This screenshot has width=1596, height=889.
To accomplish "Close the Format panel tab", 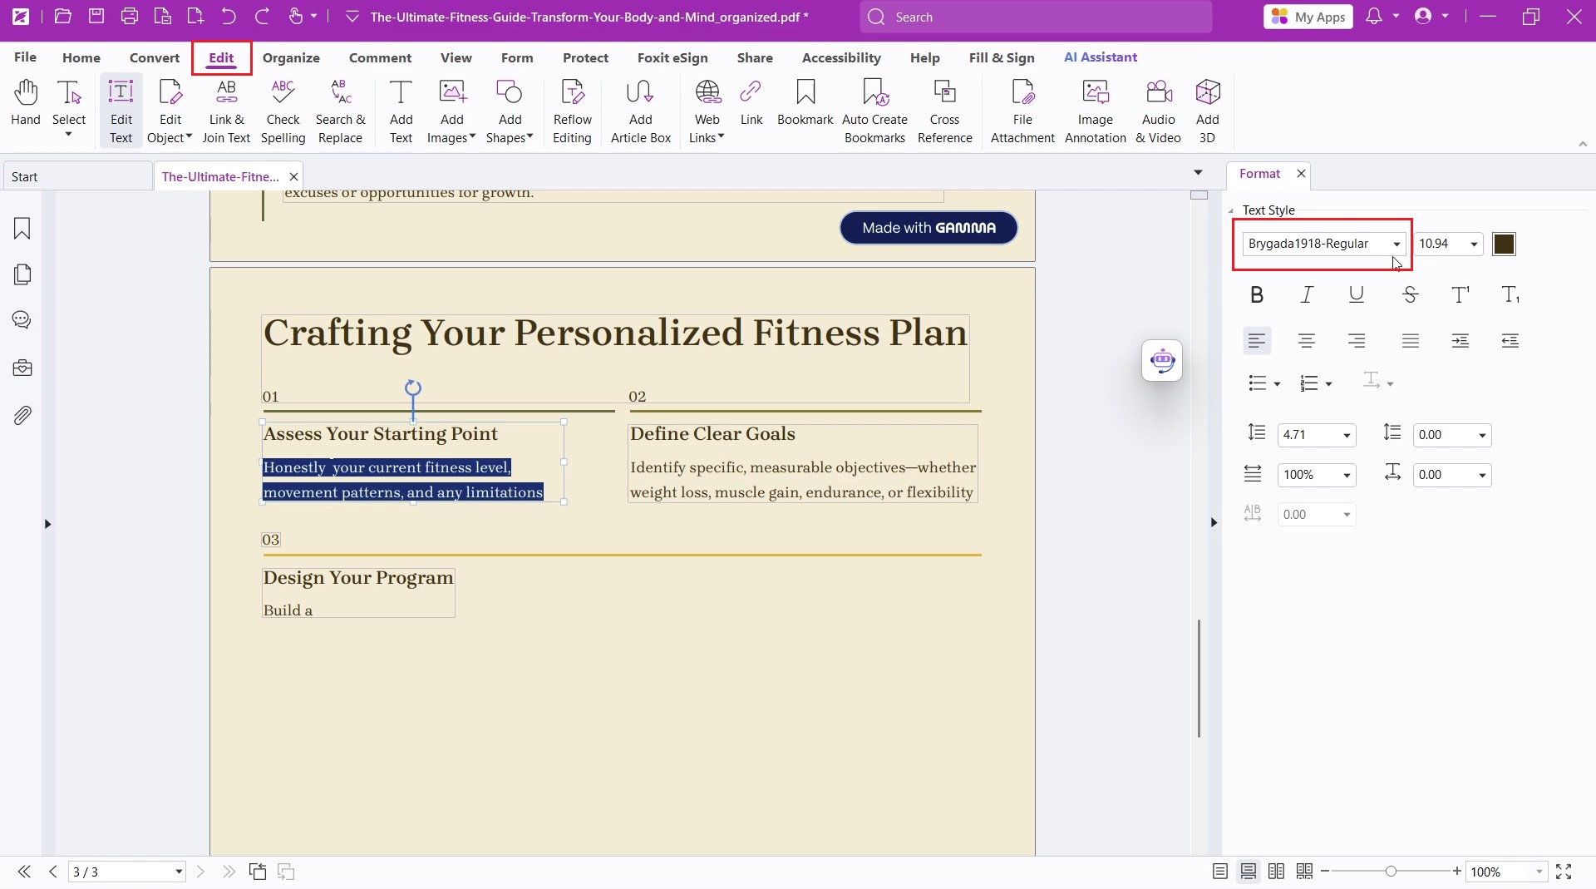I will (x=1301, y=173).
